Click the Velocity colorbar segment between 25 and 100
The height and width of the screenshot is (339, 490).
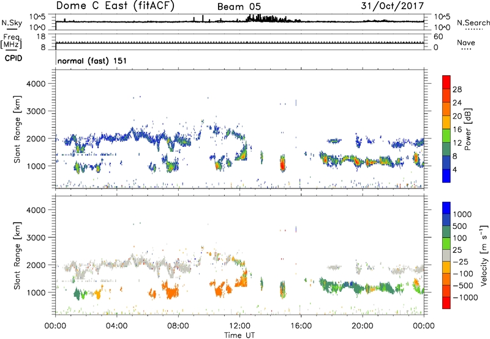[447, 244]
